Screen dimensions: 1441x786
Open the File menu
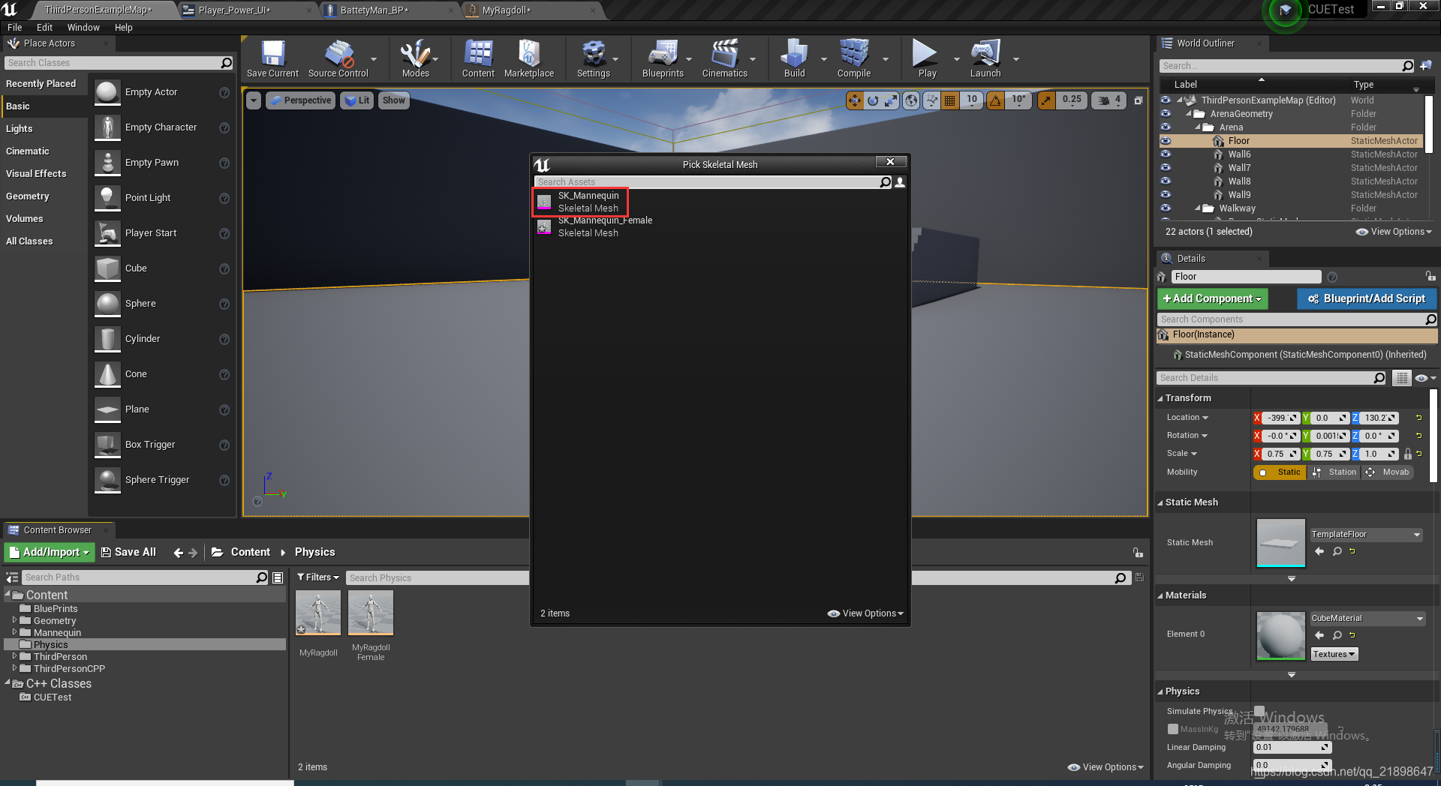click(15, 28)
